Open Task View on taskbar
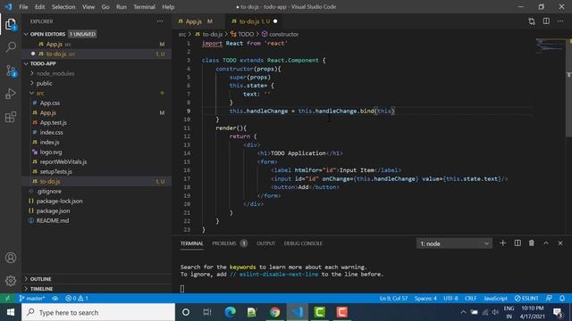This screenshot has height=321, width=572. click(207, 312)
